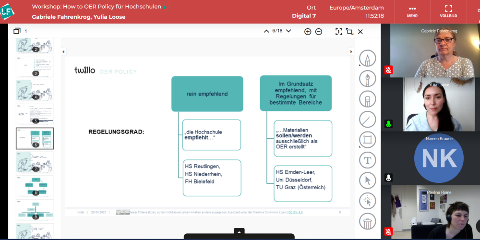Click the slide counter 6/18
Viewport: 480px width, 240px height.
pyautogui.click(x=277, y=31)
